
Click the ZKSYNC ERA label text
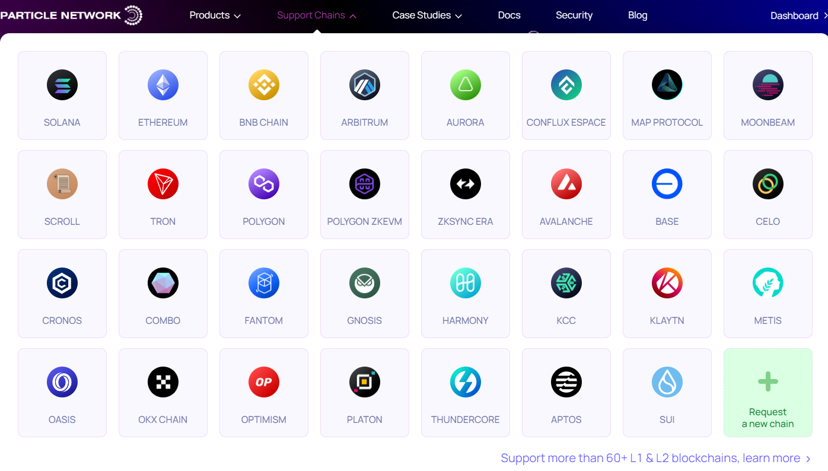pyautogui.click(x=466, y=222)
